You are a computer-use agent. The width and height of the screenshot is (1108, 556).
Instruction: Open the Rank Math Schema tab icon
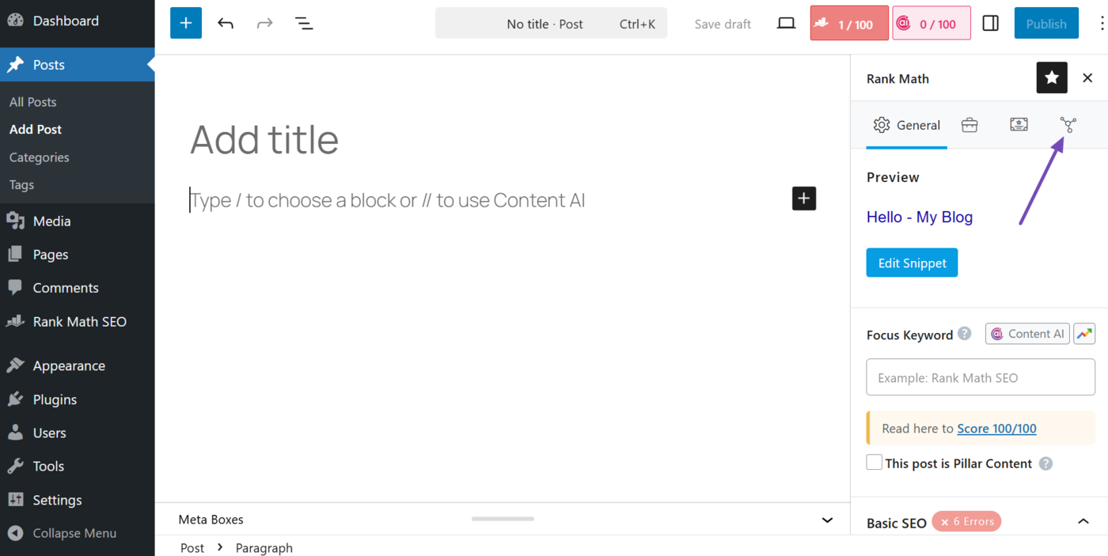[1019, 125]
